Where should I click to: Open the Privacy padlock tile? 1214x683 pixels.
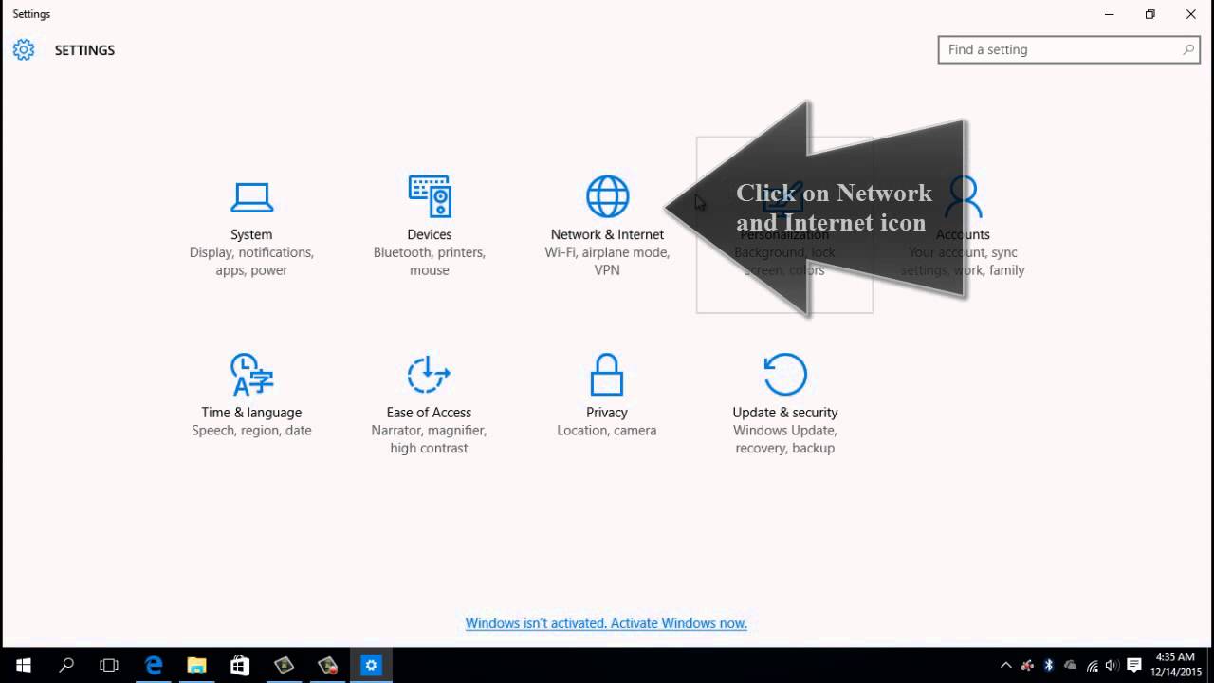[x=607, y=395]
